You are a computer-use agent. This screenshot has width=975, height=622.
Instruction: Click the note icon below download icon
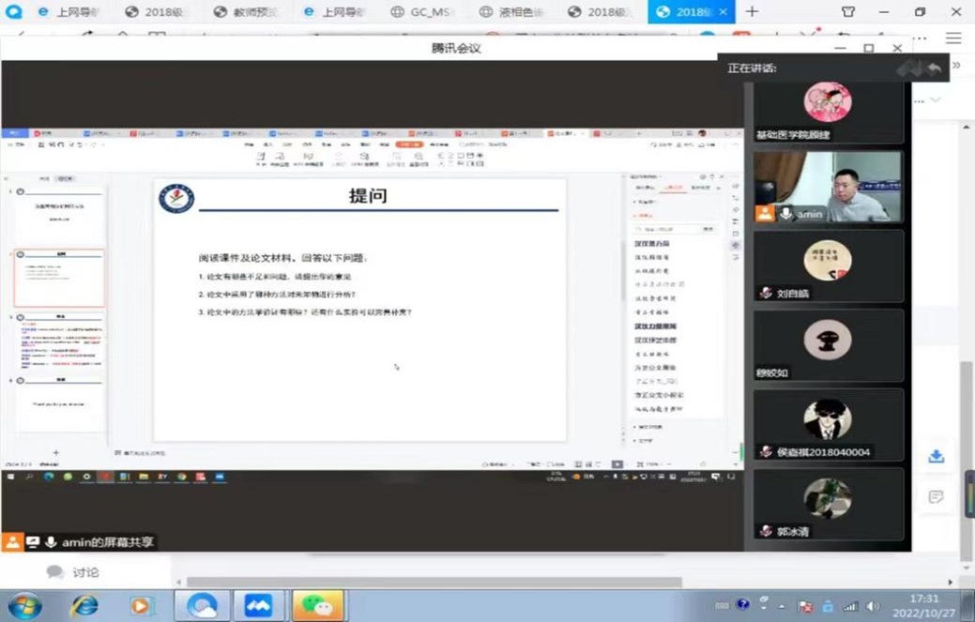click(x=936, y=497)
